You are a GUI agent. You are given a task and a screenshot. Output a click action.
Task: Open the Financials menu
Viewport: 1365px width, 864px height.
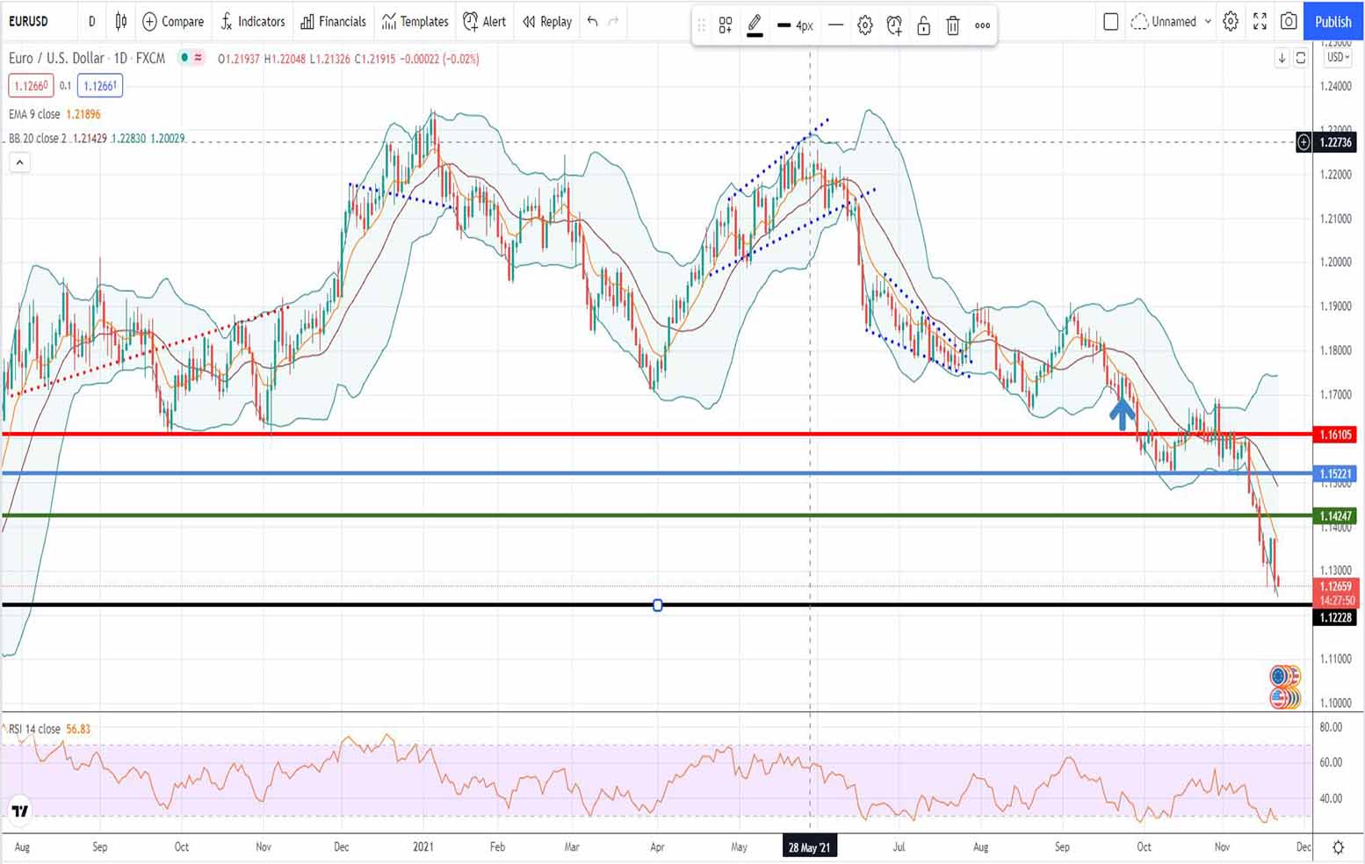click(x=333, y=21)
